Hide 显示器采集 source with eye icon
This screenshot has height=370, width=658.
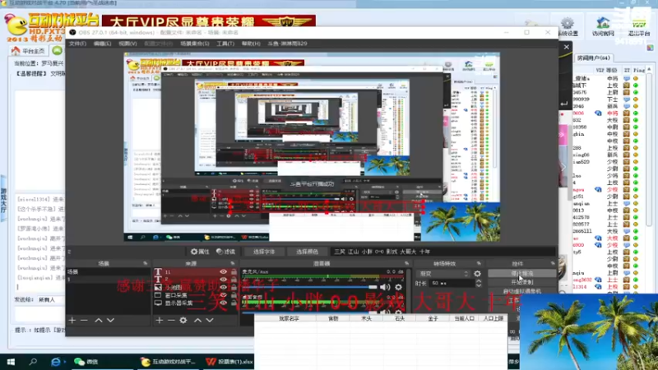[x=223, y=303]
